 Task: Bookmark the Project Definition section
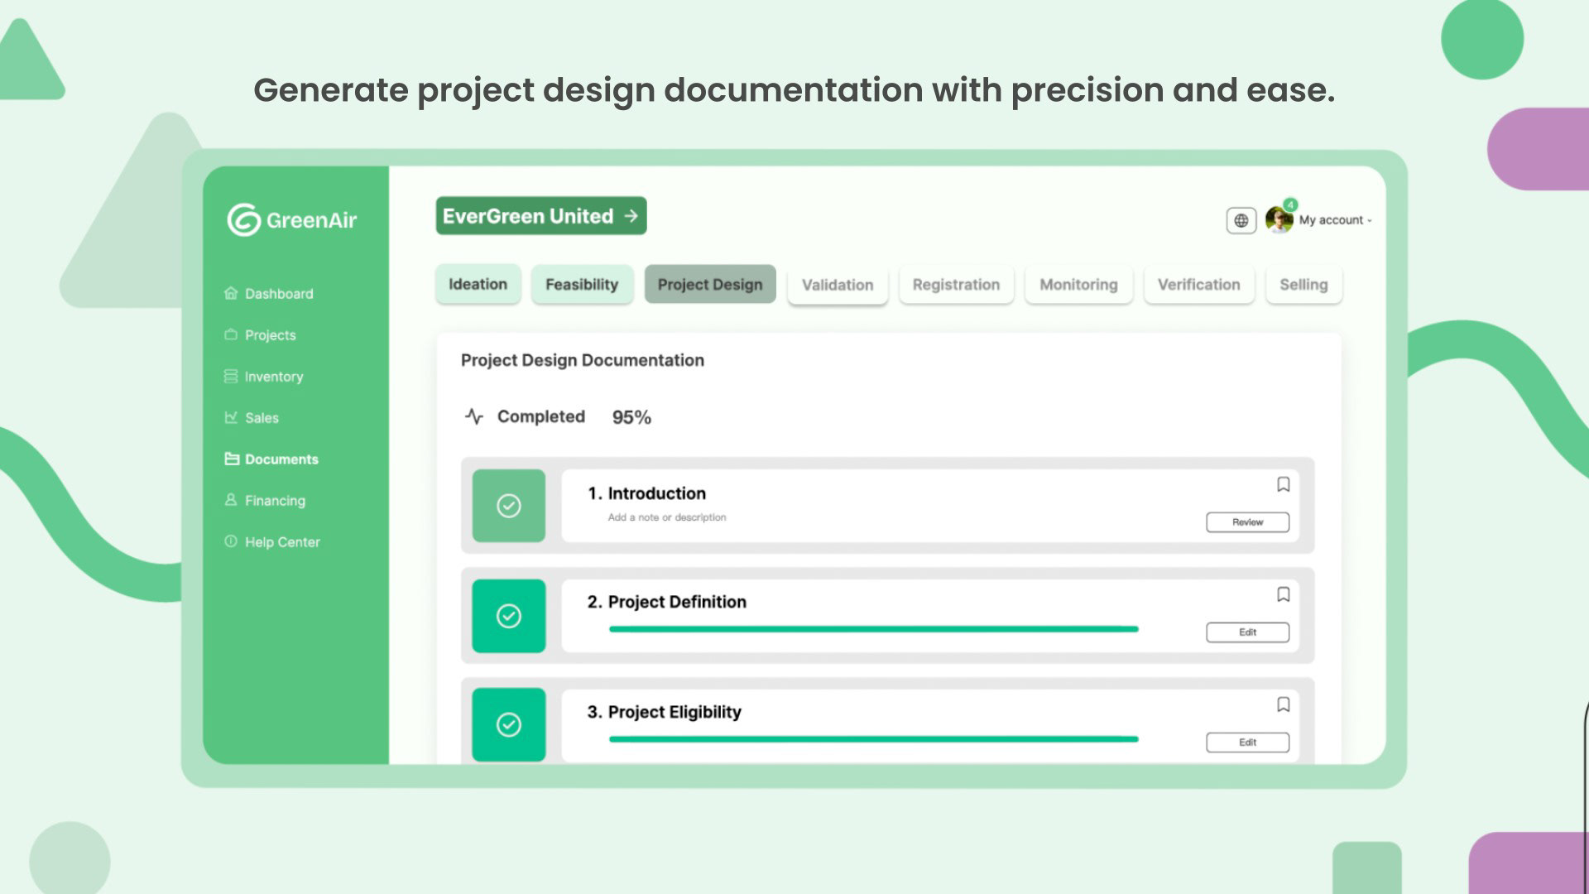[1283, 594]
